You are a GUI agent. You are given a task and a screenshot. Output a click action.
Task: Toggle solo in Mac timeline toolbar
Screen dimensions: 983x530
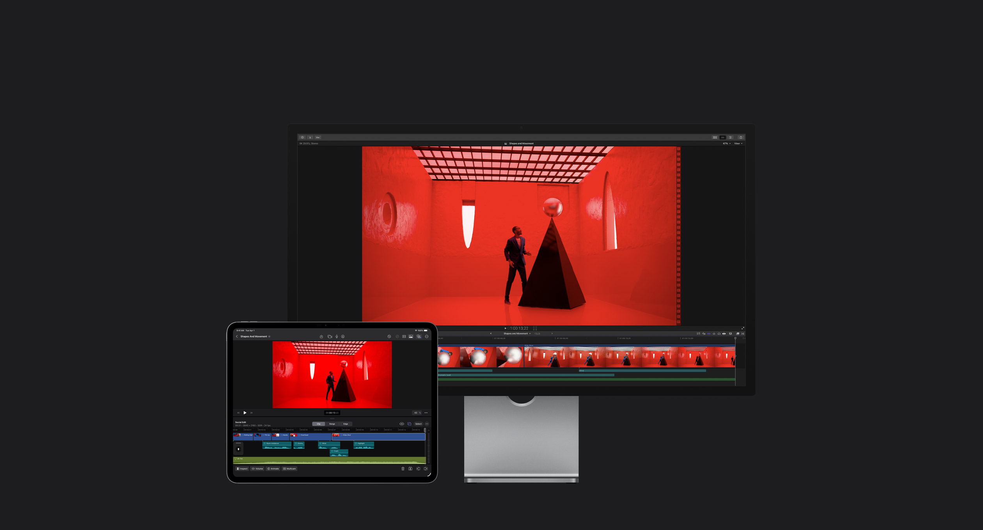[719, 334]
